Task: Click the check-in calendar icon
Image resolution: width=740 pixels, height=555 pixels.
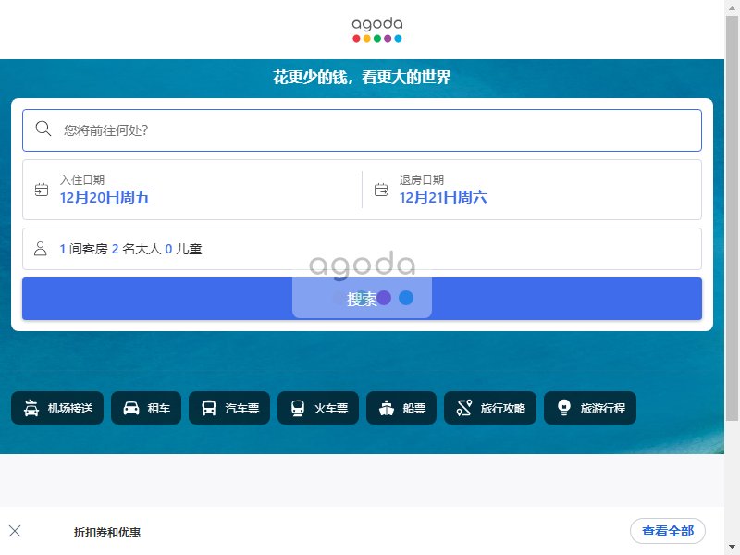Action: [x=42, y=190]
